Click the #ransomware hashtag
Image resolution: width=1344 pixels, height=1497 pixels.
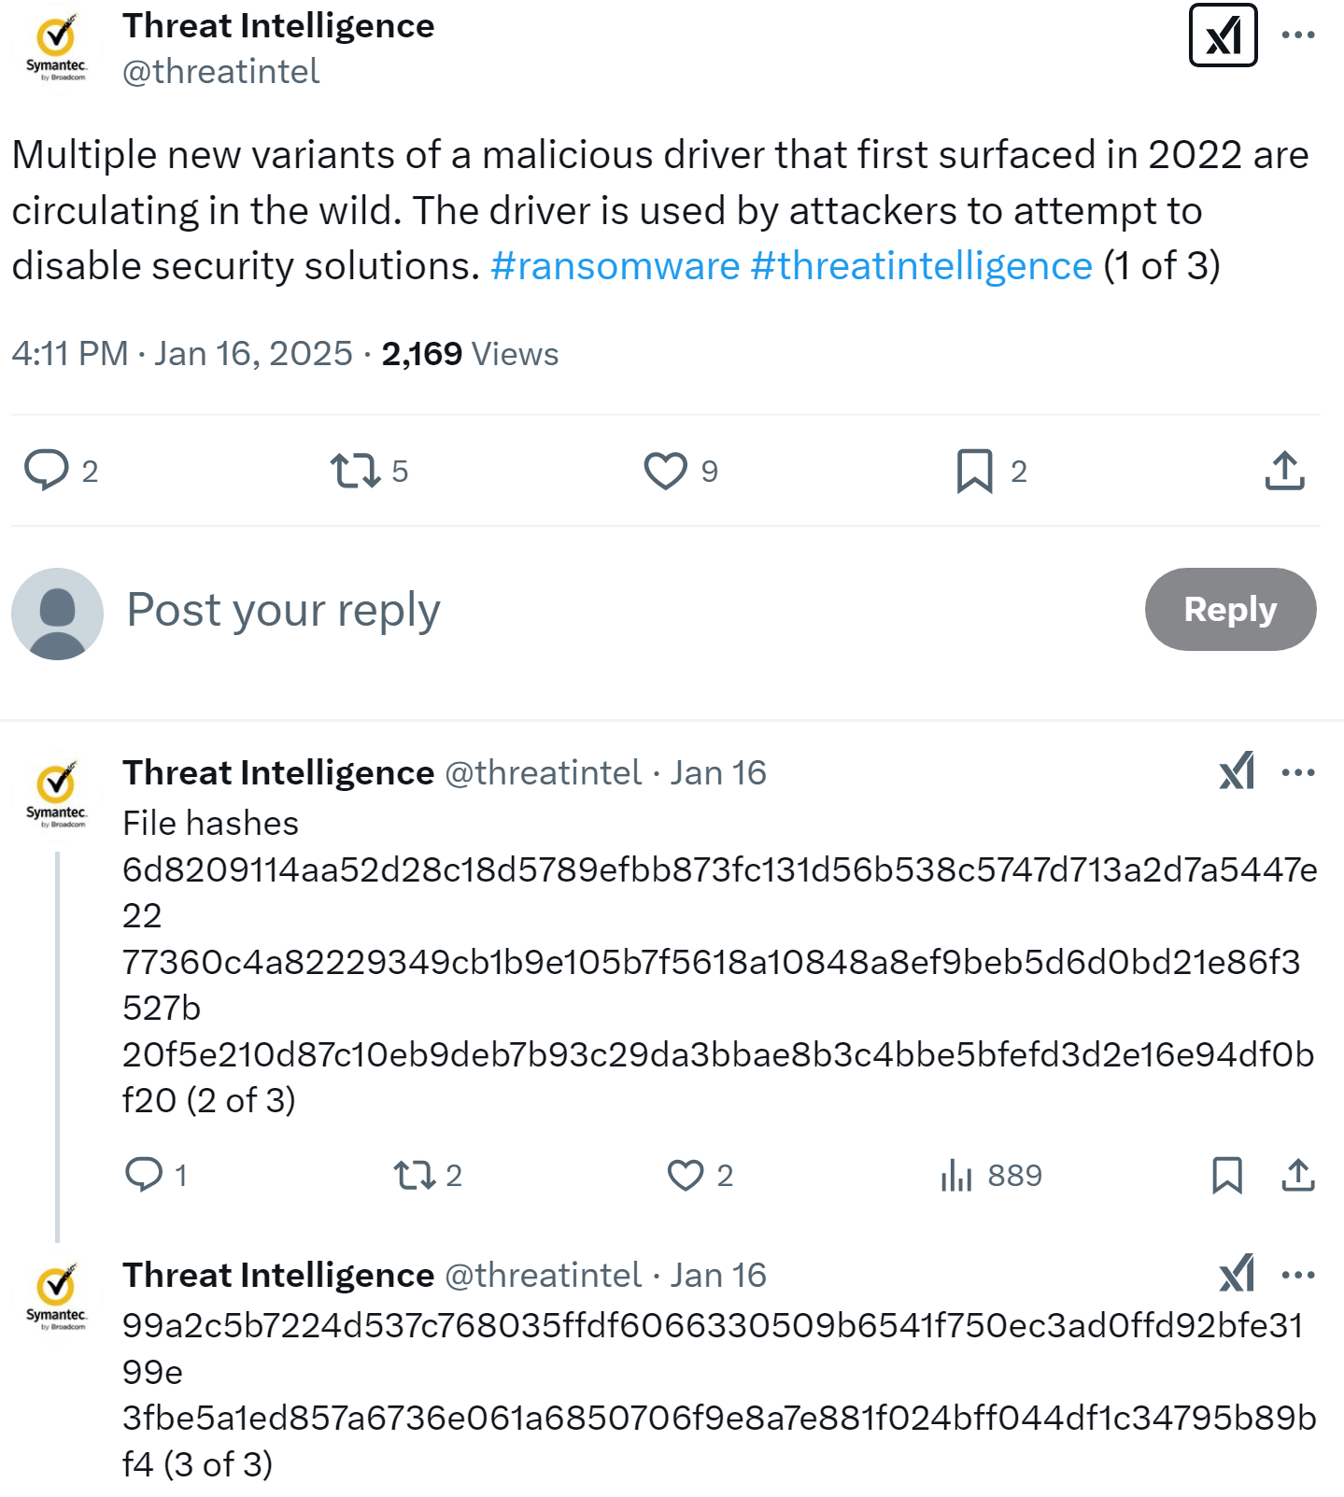click(615, 266)
